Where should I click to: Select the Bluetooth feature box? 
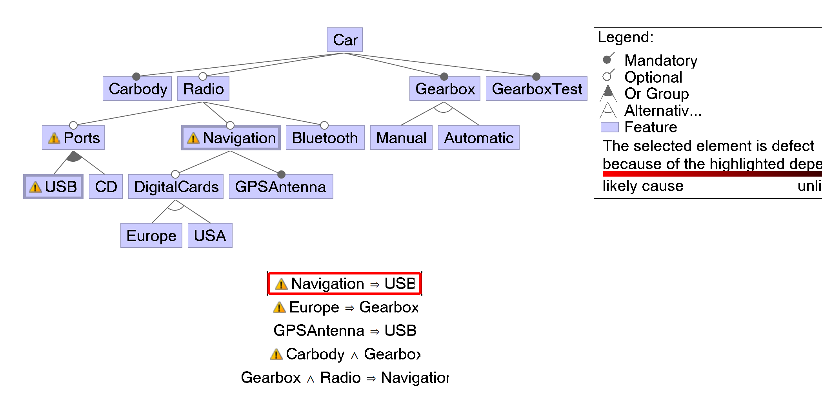[325, 137]
